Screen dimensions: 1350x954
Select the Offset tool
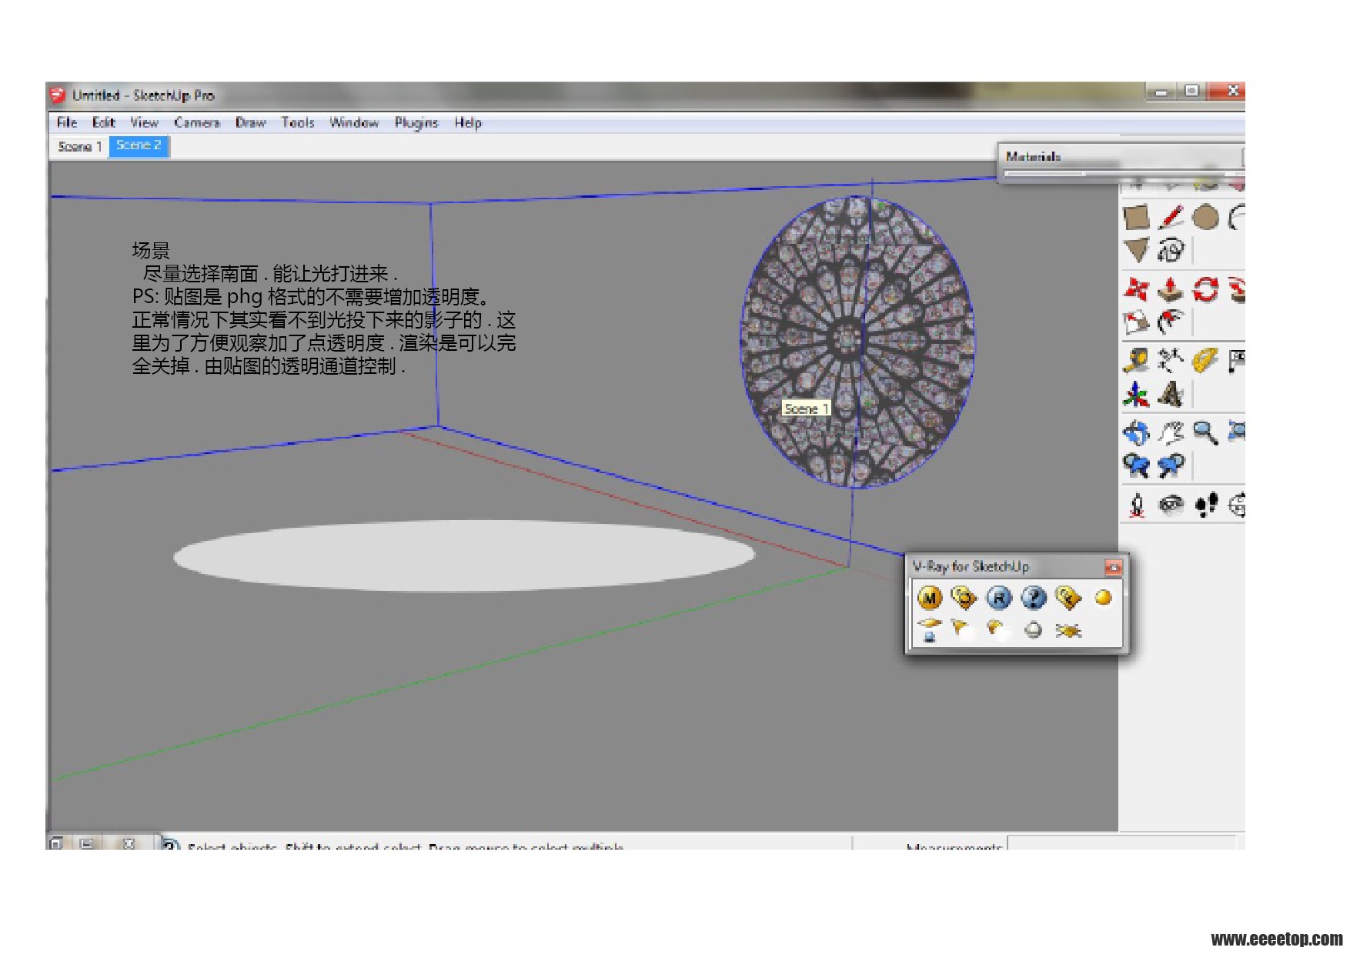pos(1171,322)
